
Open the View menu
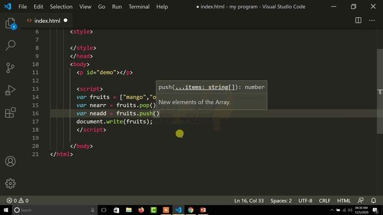pos(85,7)
